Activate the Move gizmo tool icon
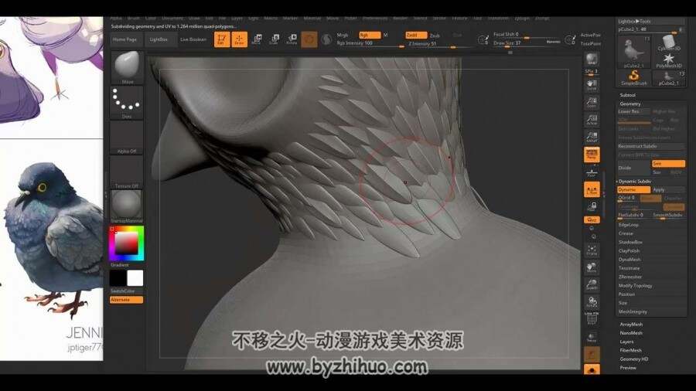Image resolution: width=696 pixels, height=391 pixels. (x=257, y=39)
